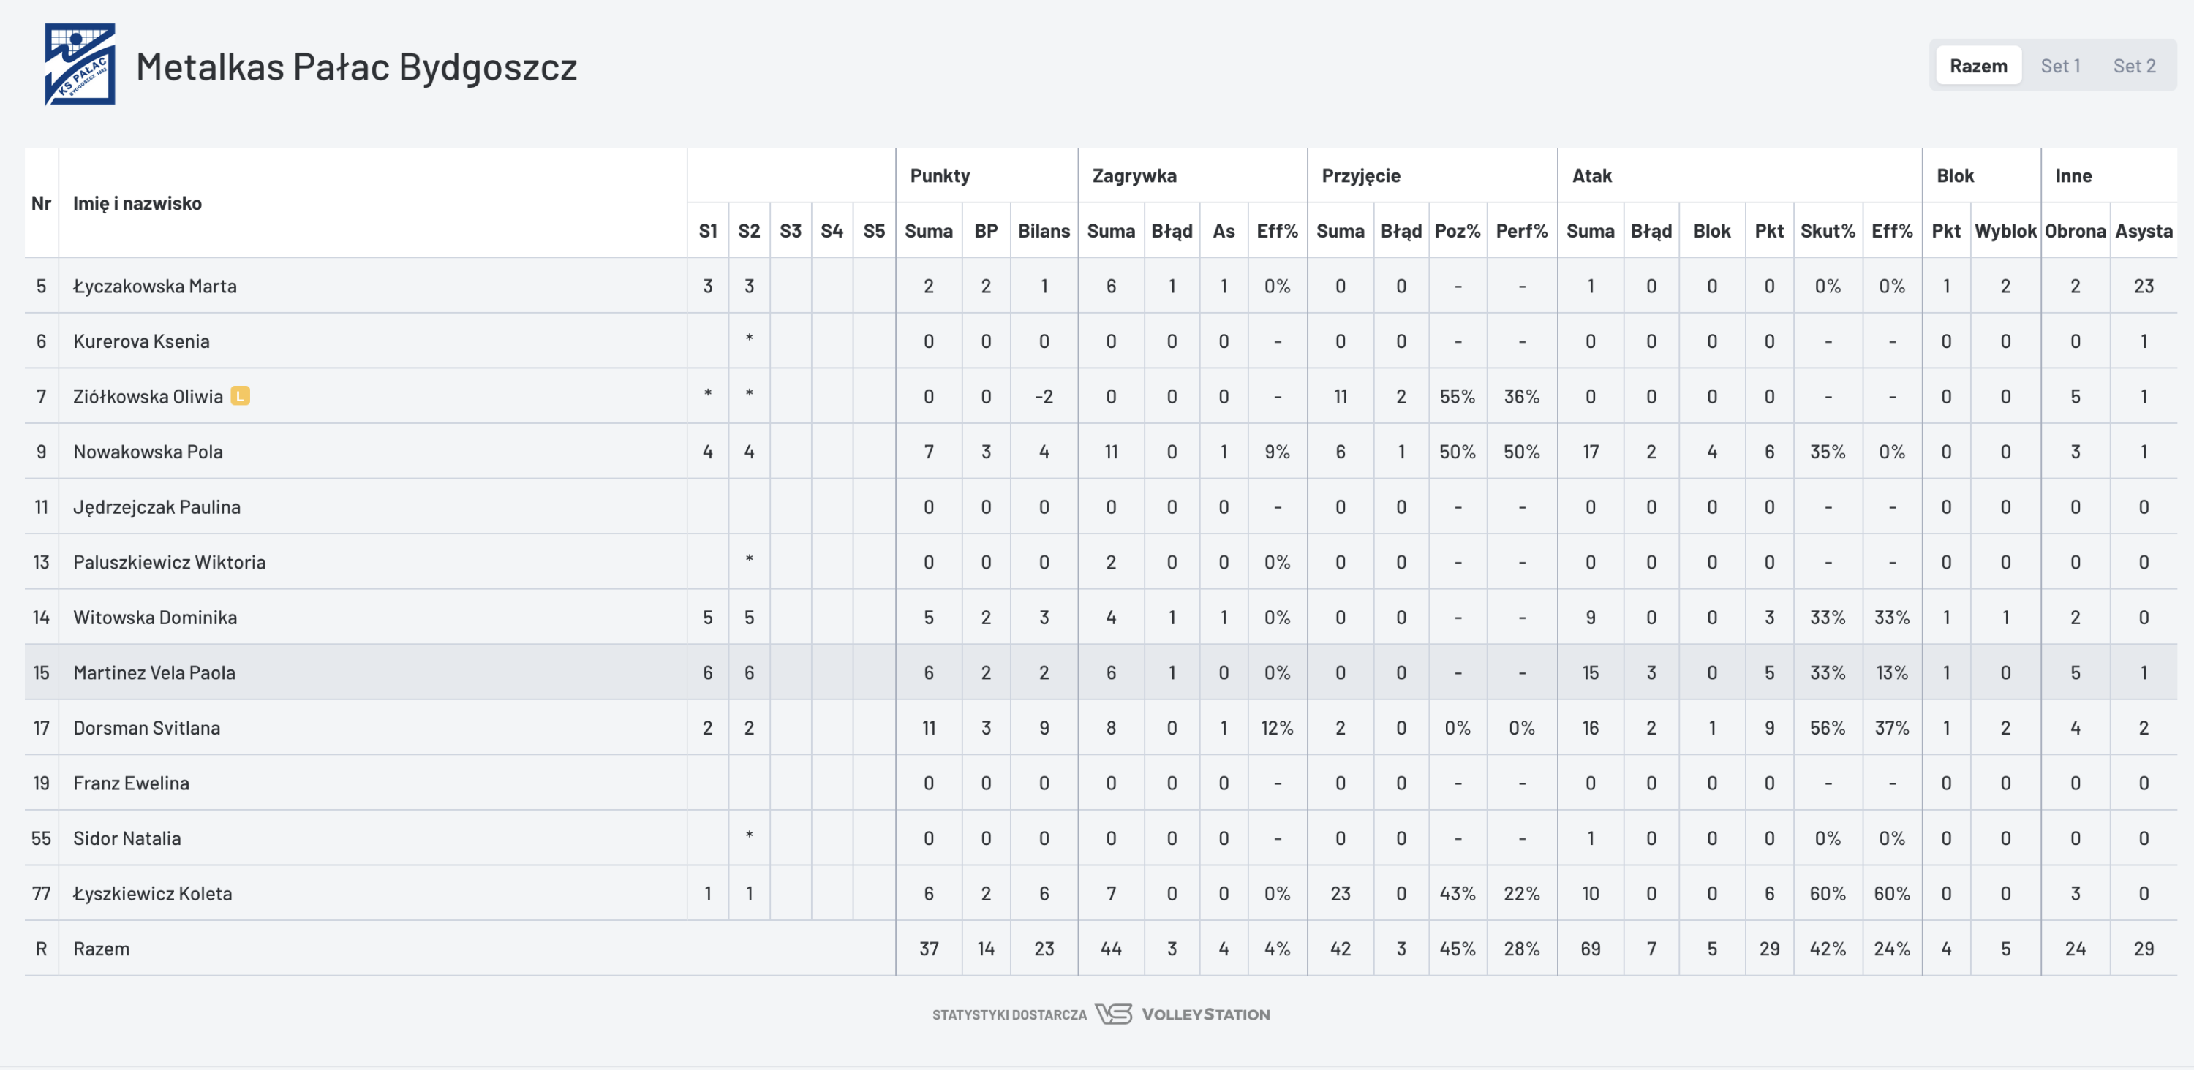Viewport: 2194px width, 1070px height.
Task: Switch to the Razem tab
Action: click(1978, 67)
